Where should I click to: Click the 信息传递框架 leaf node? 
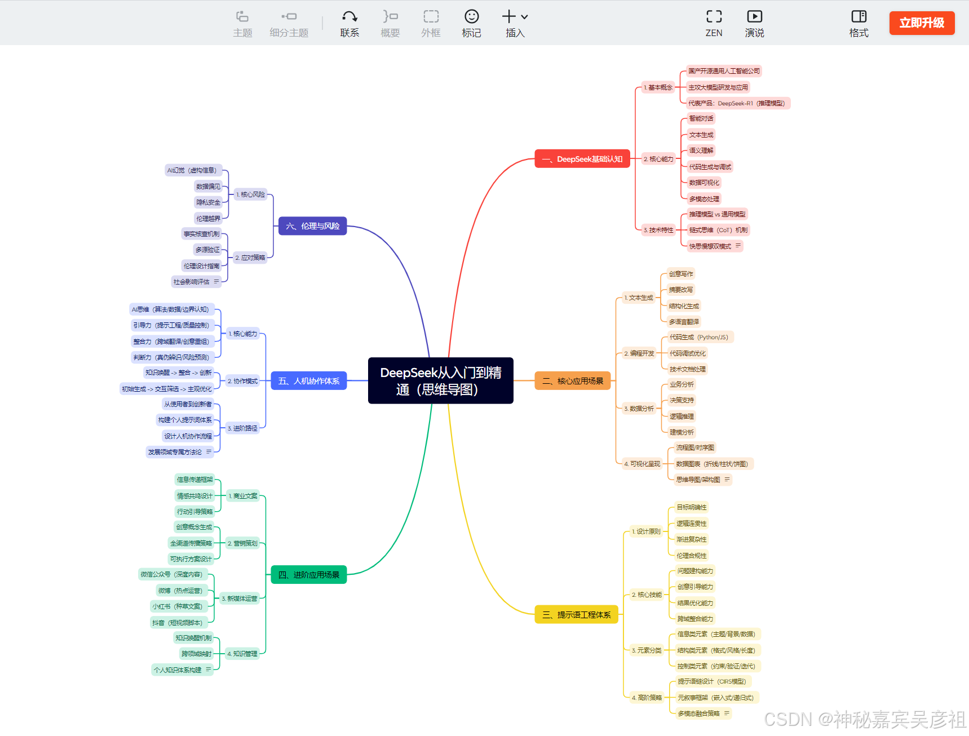[x=195, y=480]
